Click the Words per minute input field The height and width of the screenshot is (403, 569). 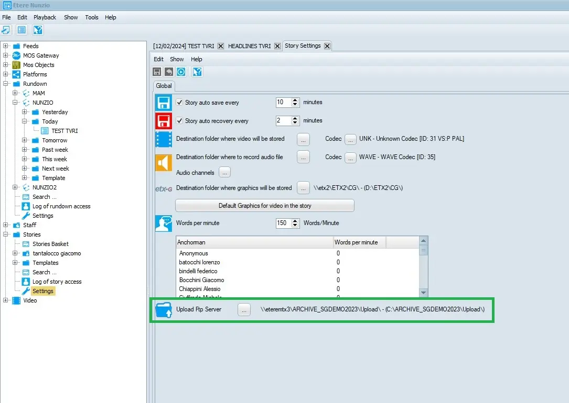click(283, 223)
